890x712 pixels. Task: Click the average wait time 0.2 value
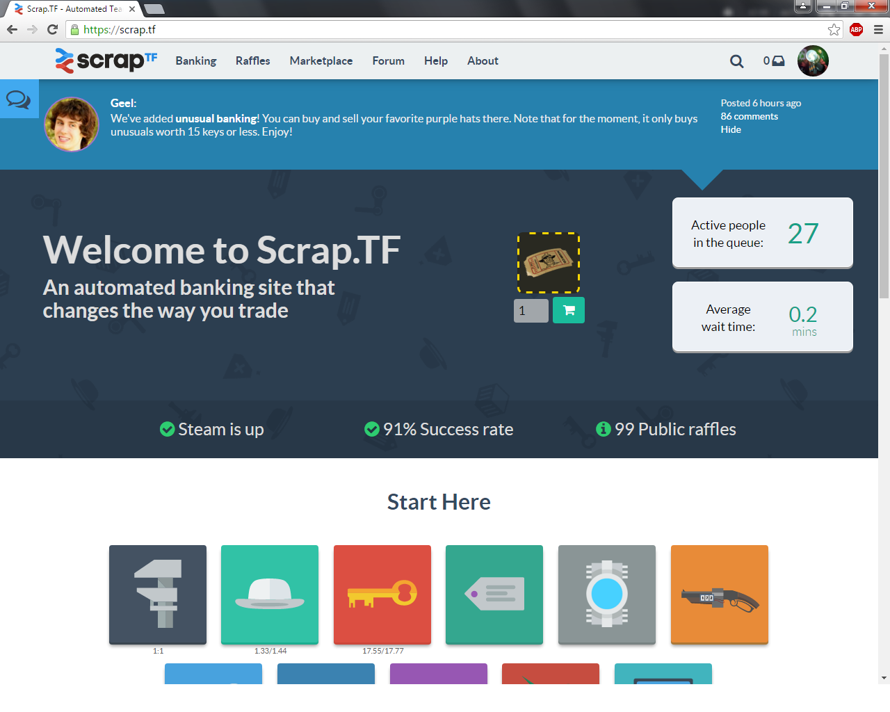pos(803,314)
